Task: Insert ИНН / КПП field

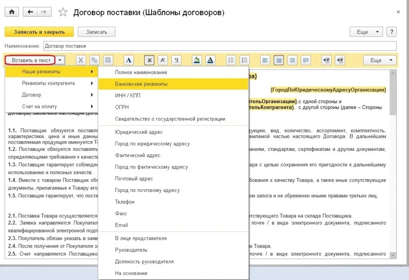Action: 173,96
